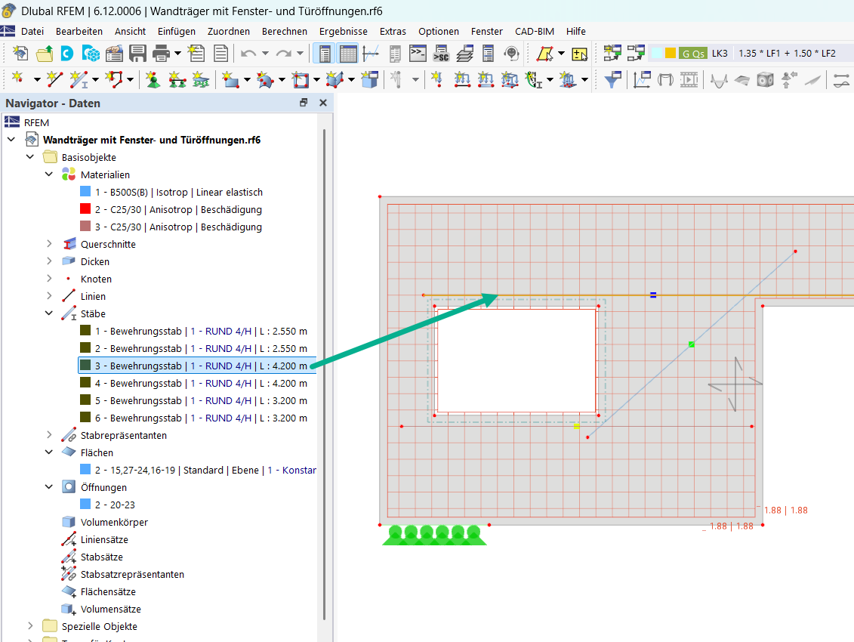Screen dimensions: 854x642
Task: Toggle the Tables panel display button
Action: [348, 54]
